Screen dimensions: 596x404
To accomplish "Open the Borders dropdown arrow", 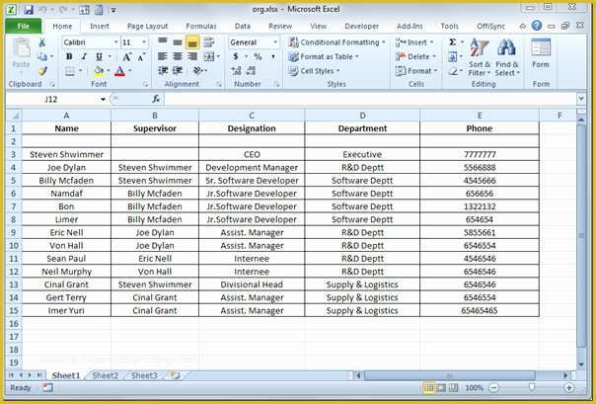I will pyautogui.click(x=80, y=71).
